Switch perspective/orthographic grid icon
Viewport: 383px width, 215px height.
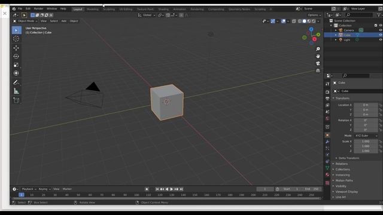(318, 70)
